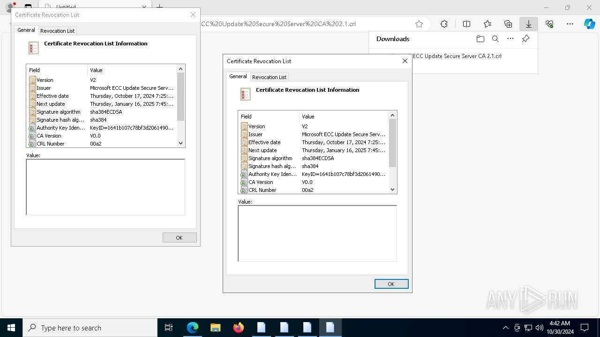The width and height of the screenshot is (600, 337).
Task: Toggle split screen icon in Edge toolbar
Action: 466,24
